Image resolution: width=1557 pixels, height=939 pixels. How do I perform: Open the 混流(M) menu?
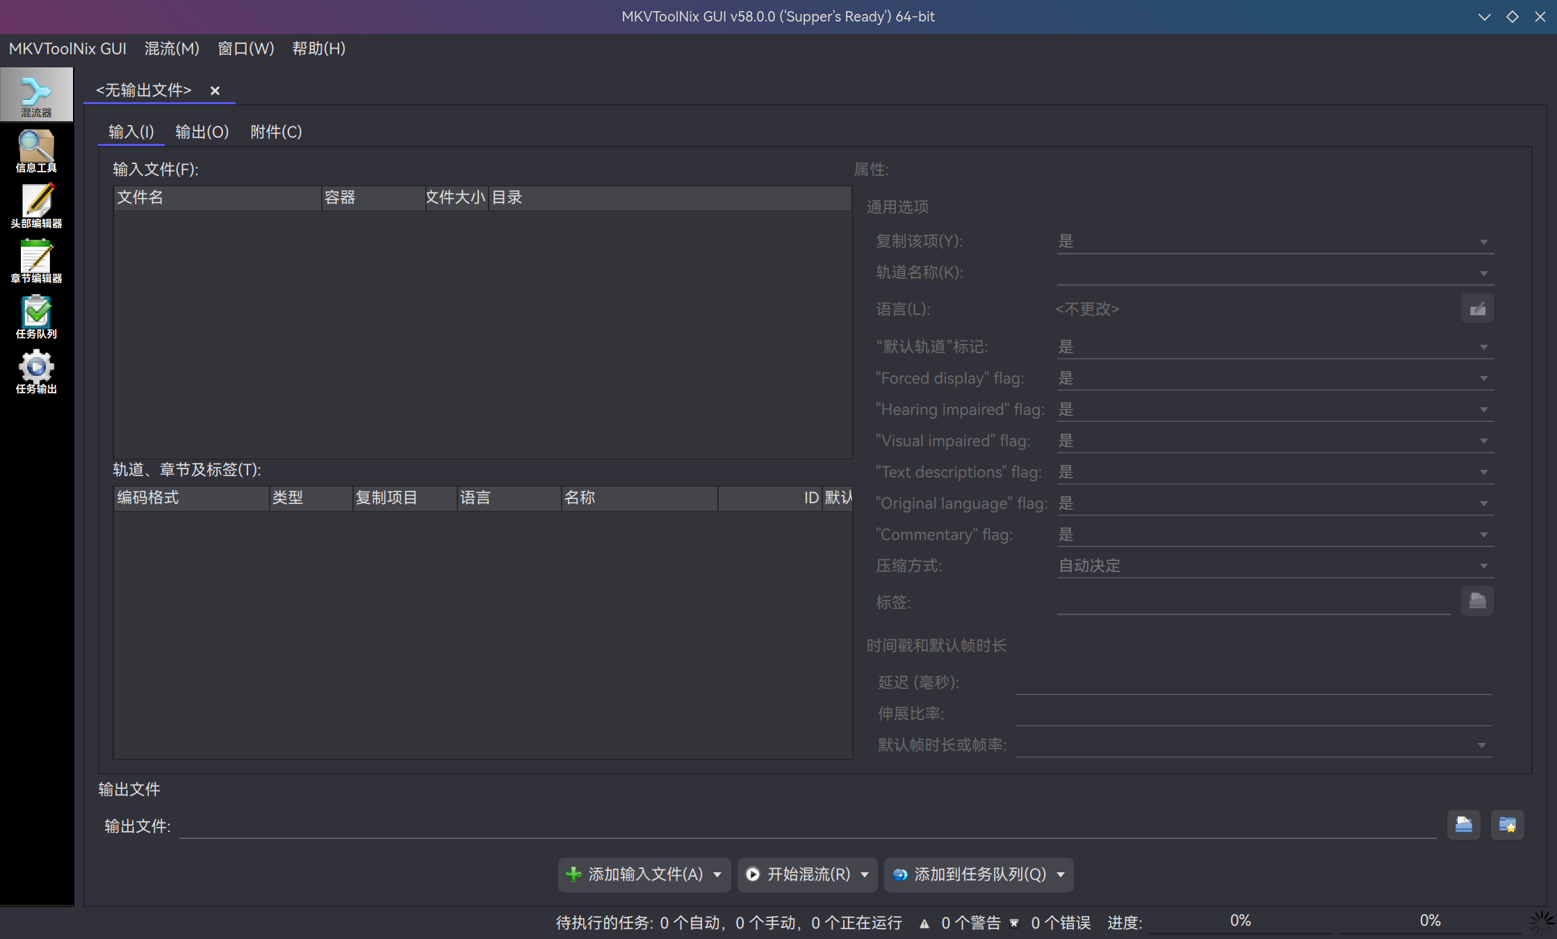point(171,48)
